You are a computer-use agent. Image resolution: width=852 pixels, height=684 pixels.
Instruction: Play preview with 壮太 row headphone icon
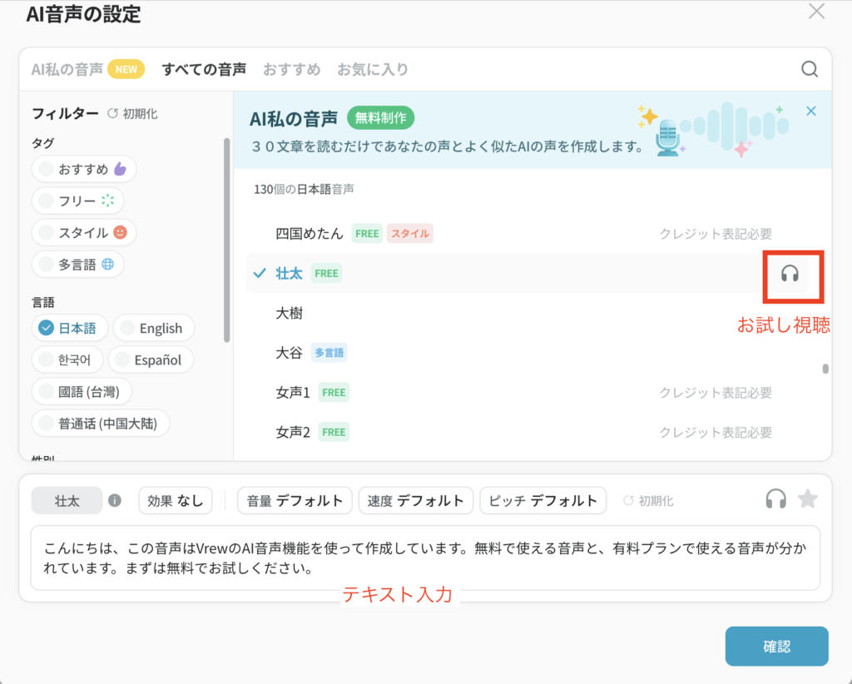(x=789, y=273)
